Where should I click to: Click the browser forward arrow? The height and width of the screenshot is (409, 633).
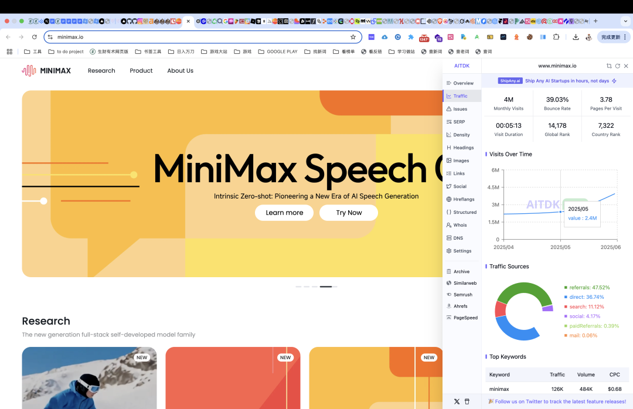pos(21,37)
